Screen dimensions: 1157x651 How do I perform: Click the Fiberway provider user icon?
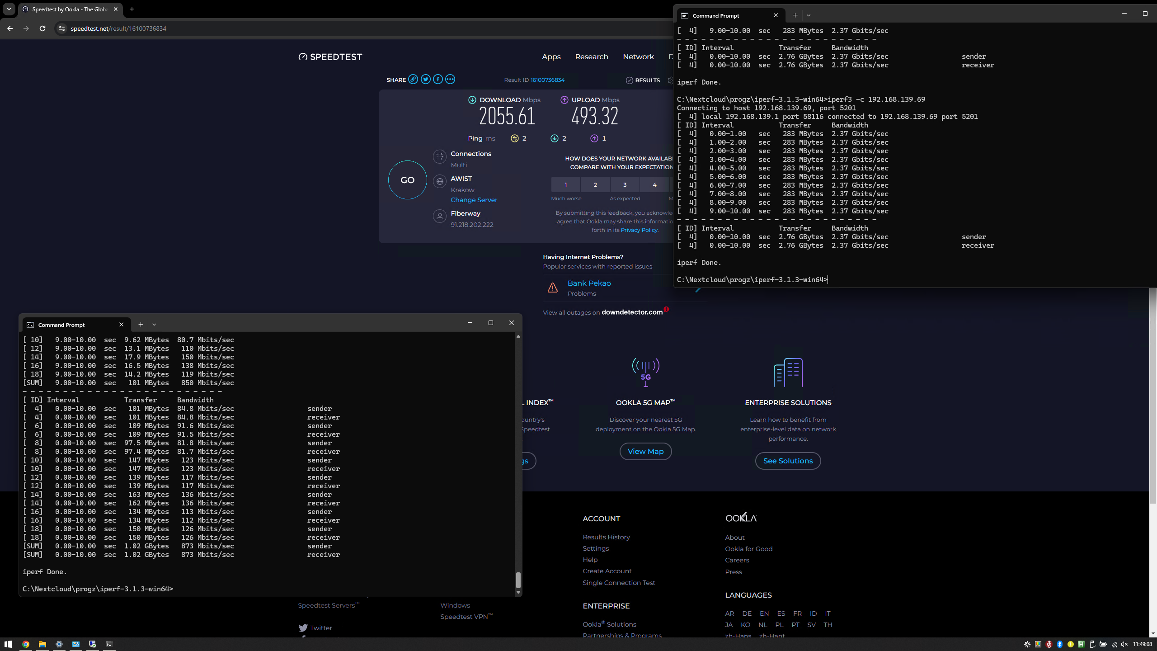[x=439, y=216]
